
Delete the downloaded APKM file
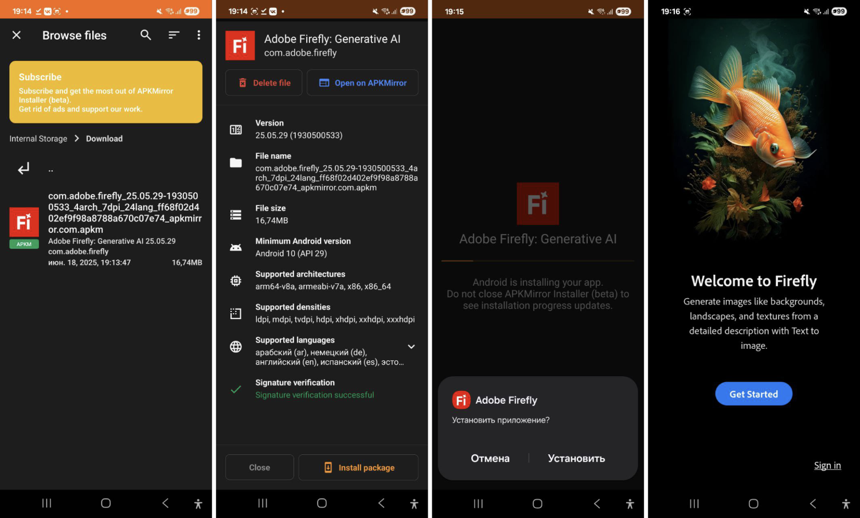264,83
